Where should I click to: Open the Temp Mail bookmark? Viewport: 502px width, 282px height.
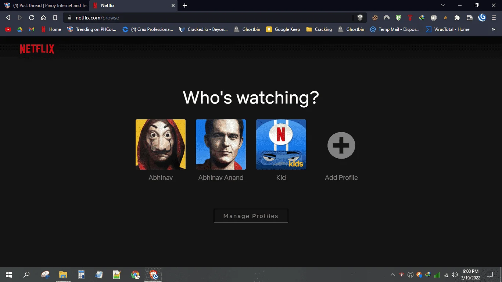click(x=395, y=29)
